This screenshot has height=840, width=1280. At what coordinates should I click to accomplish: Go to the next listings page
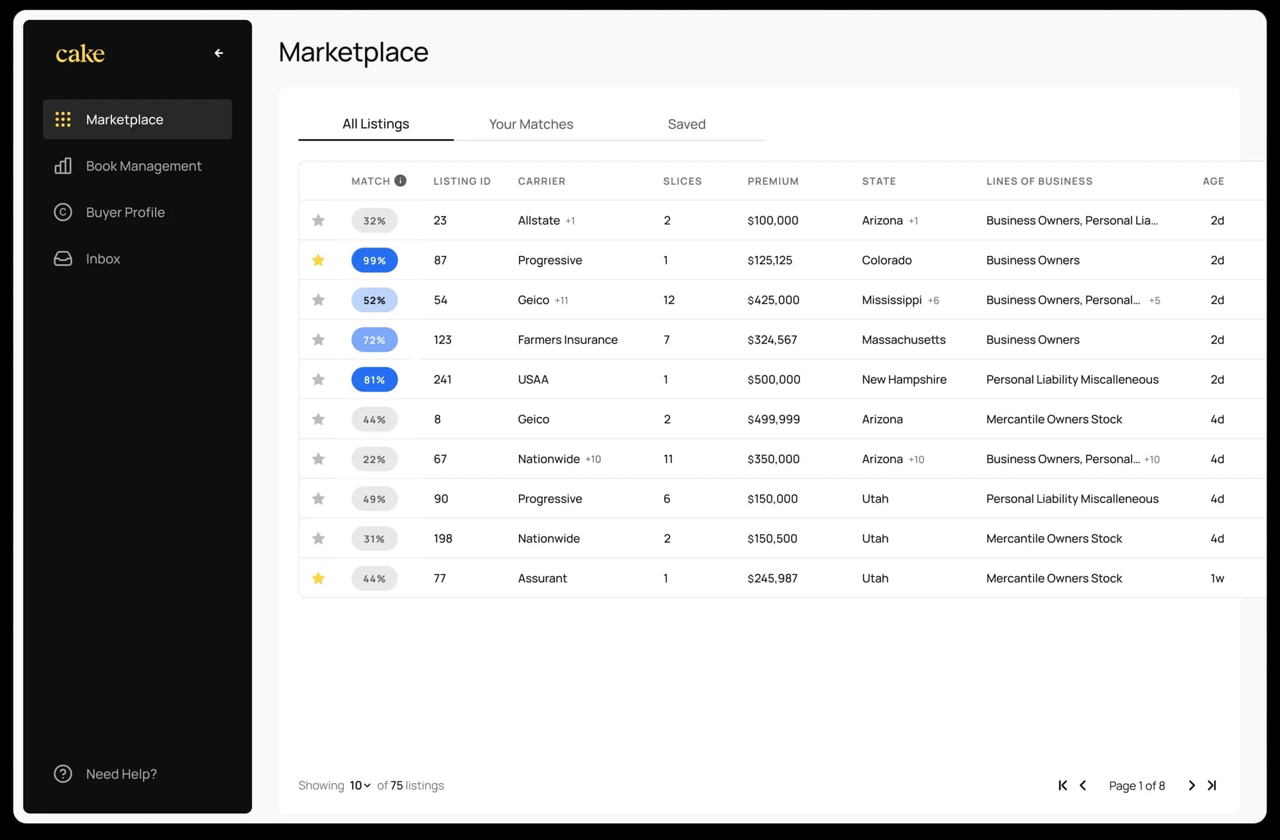click(1191, 786)
